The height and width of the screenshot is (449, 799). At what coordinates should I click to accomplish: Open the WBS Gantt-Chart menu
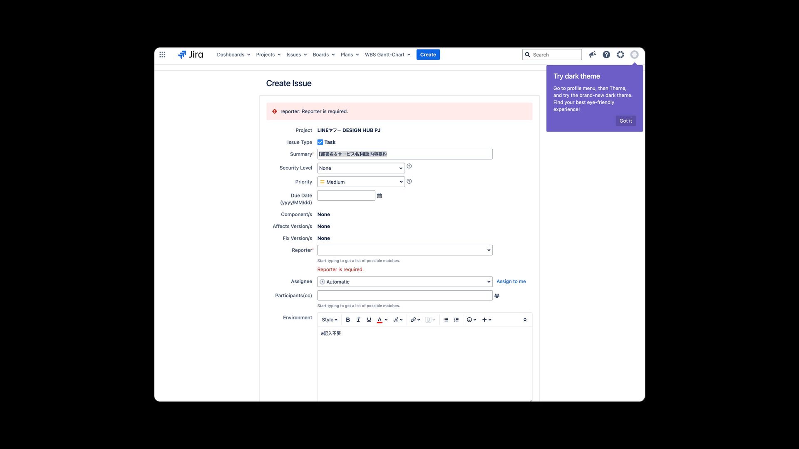click(388, 54)
